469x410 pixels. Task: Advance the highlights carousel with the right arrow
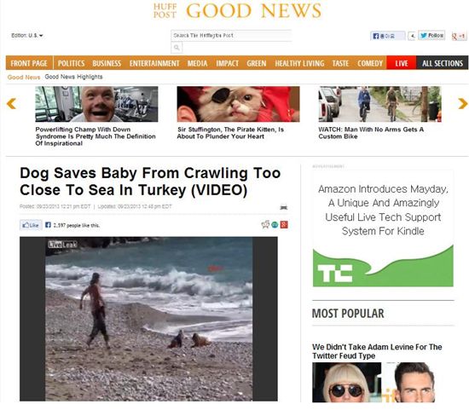pyautogui.click(x=462, y=103)
